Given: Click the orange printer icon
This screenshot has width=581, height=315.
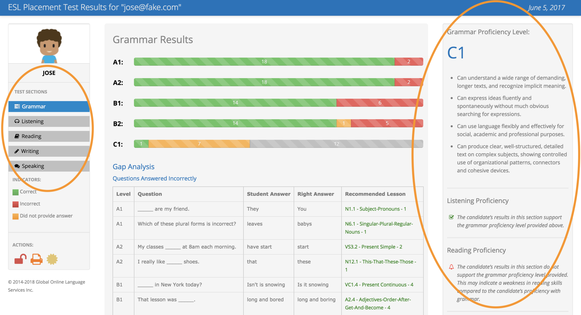Looking at the screenshot, I should click(36, 259).
